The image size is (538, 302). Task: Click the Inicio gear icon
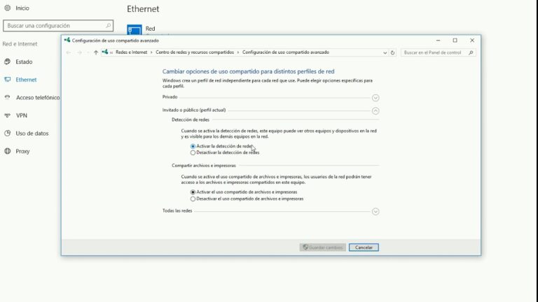tap(8, 8)
